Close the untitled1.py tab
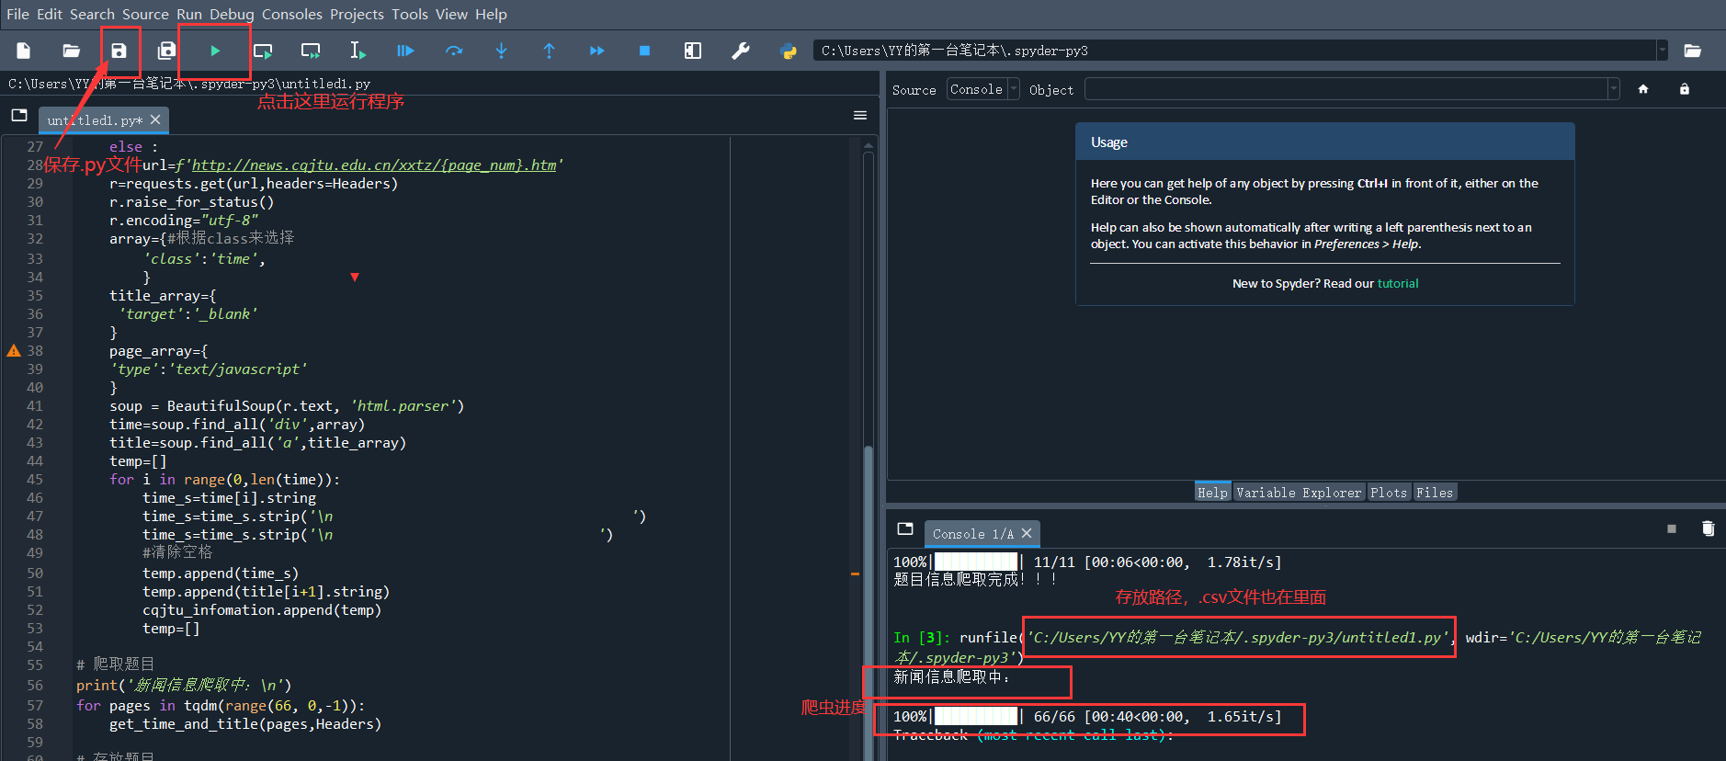Screen dimensions: 1726x761 pos(155,119)
